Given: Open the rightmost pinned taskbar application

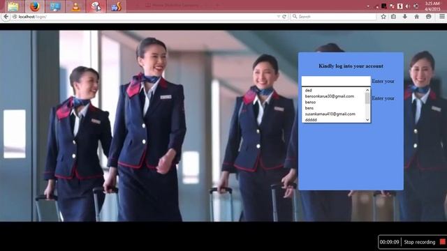Looking at the screenshot, I should tap(117, 6).
